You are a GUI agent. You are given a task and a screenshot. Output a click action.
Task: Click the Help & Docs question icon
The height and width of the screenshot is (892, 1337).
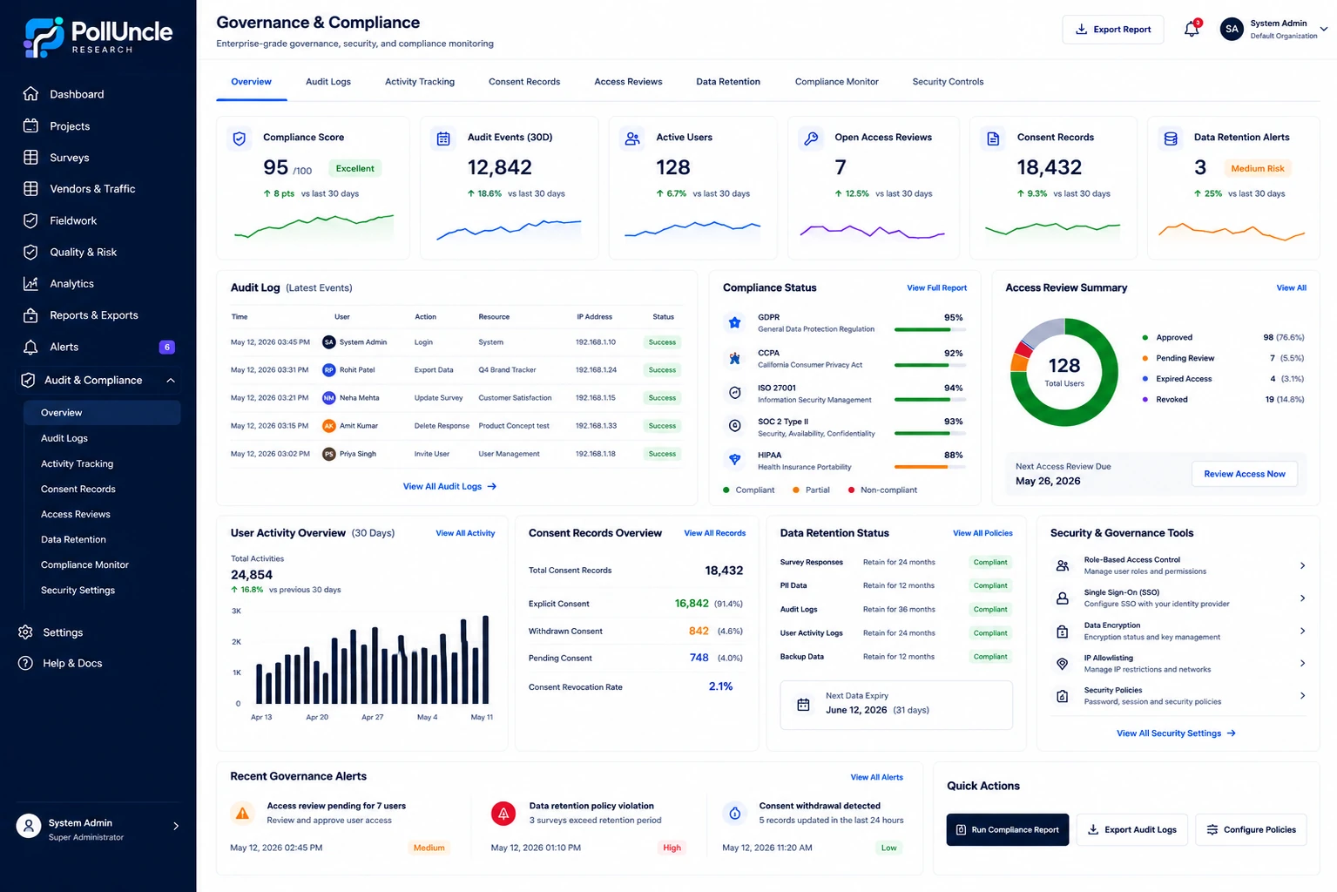(26, 663)
